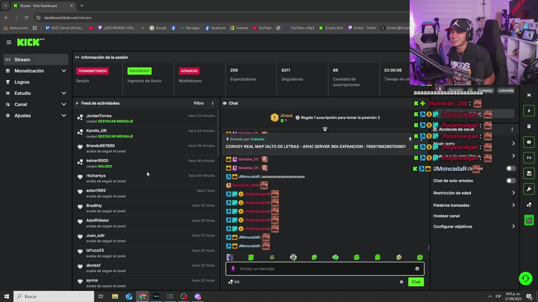The image size is (538, 302).
Task: Unpin the pinned chat message
Action: (410, 139)
